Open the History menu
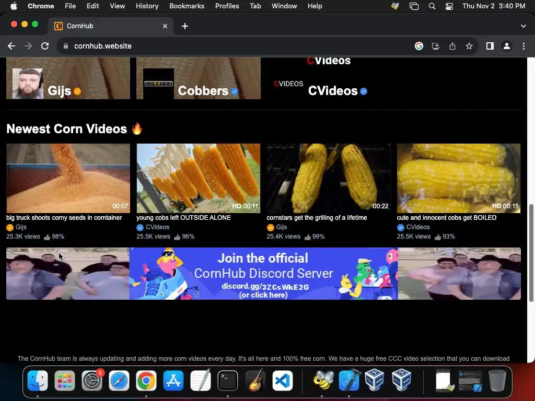This screenshot has height=401, width=535. [x=147, y=6]
